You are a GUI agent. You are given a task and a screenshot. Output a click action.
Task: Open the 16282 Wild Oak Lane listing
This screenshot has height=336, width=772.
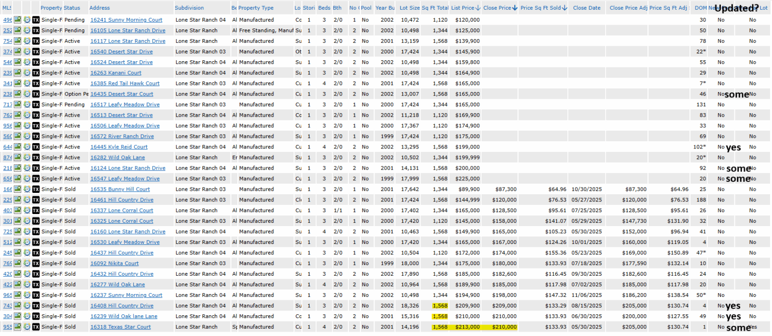point(117,158)
